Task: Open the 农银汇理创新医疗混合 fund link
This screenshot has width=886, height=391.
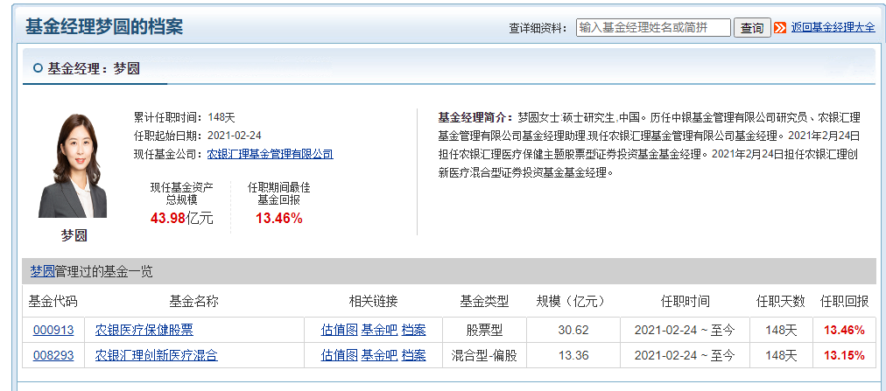Action: (x=157, y=355)
